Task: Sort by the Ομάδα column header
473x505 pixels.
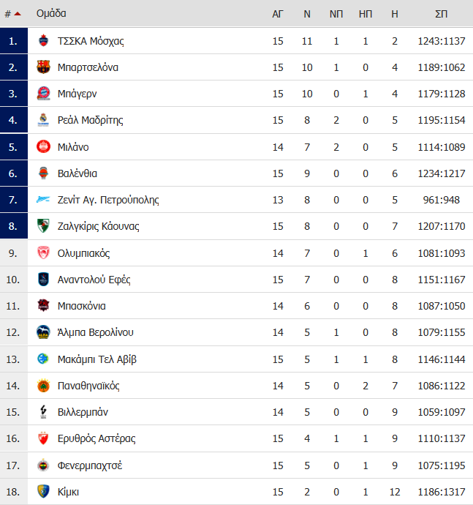Action: click(x=51, y=13)
